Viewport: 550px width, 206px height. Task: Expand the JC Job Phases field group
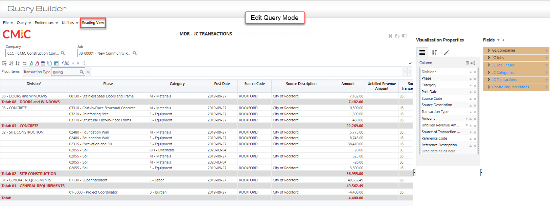click(x=488, y=65)
